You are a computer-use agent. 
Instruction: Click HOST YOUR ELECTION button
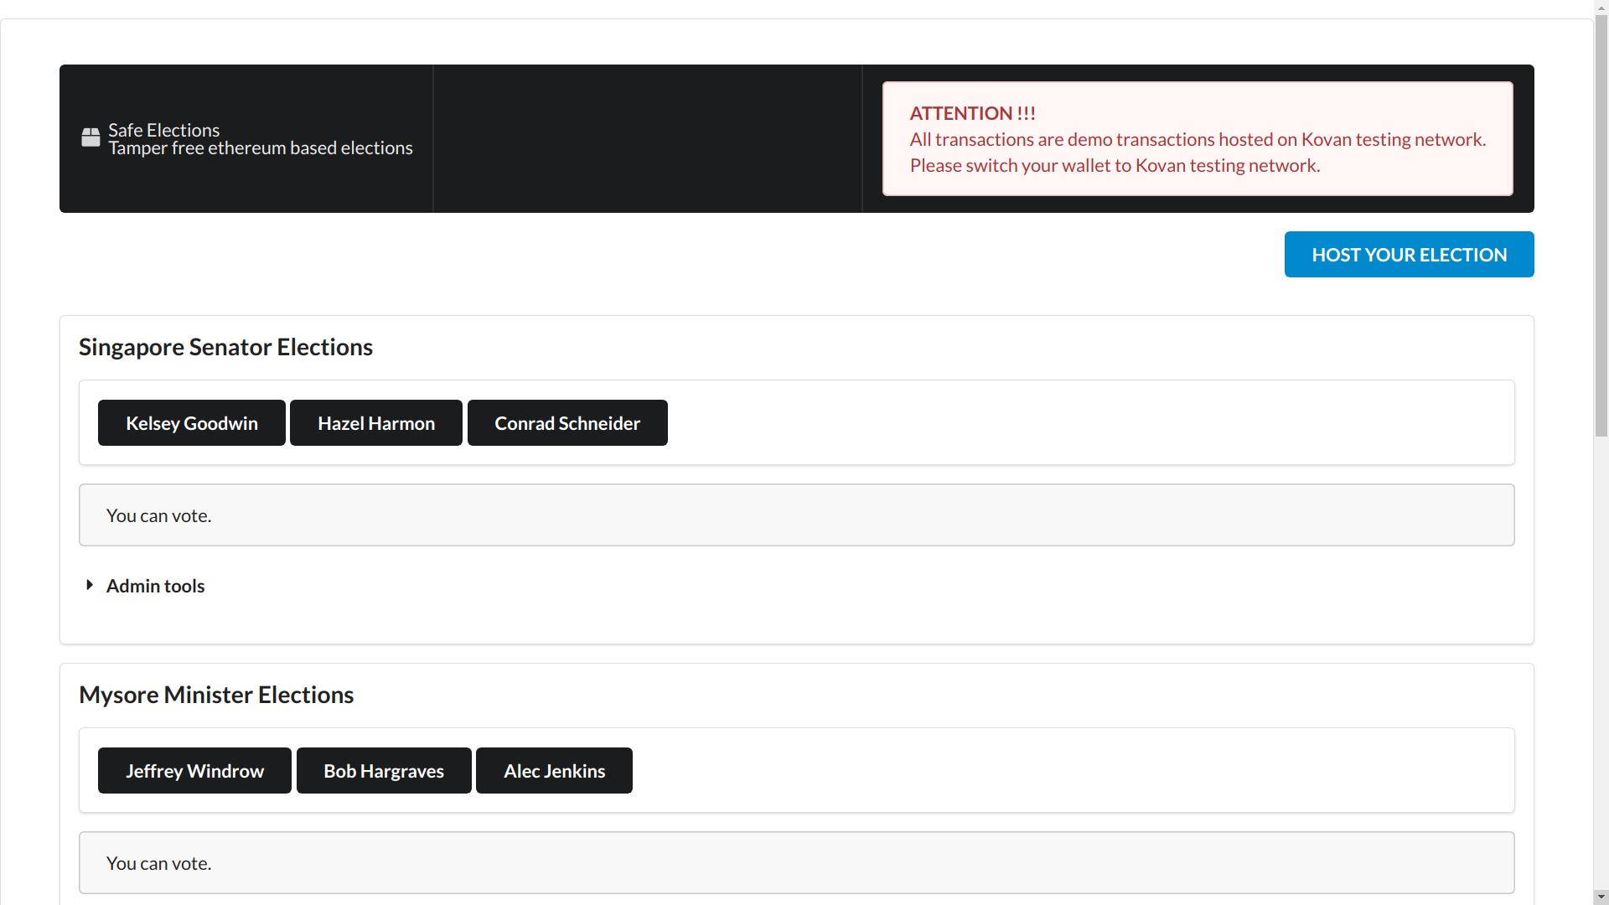click(x=1409, y=255)
